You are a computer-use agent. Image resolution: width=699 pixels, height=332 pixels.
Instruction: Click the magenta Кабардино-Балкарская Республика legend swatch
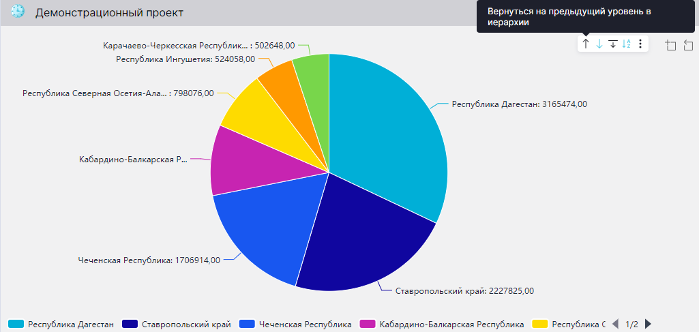(x=368, y=324)
